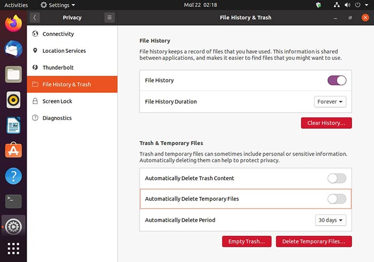Show applications grid
The width and height of the screenshot is (374, 262).
13,249
